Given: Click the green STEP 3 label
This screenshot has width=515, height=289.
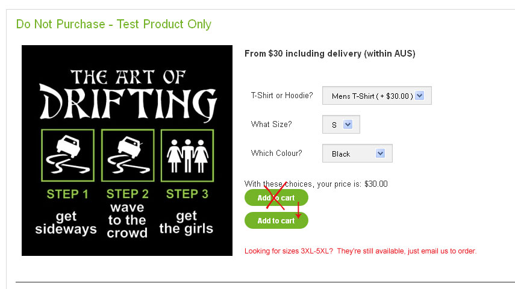Looking at the screenshot, I should click(x=187, y=194).
